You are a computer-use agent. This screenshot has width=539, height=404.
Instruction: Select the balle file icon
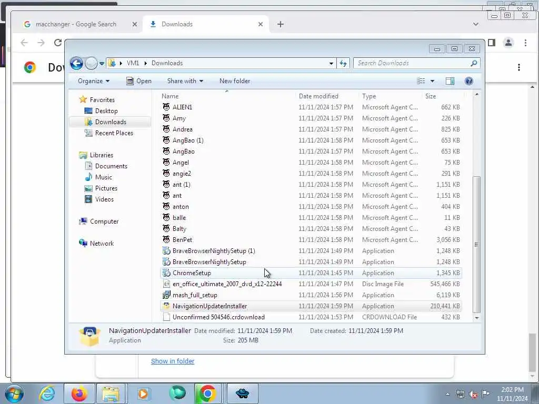166,218
